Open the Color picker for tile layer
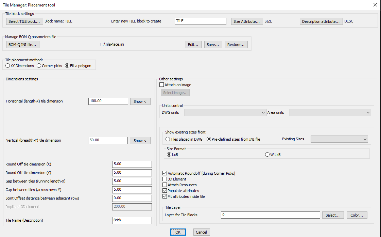Image resolution: width=381 pixels, height=237 pixels. [357, 215]
